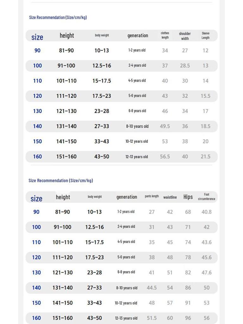The width and height of the screenshot is (243, 324).
Task: Click weight 15-17.5 in top table
Action: 102,81
